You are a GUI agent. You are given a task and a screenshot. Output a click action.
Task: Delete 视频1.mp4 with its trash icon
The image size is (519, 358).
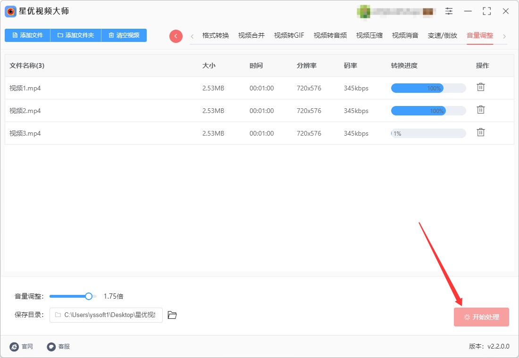pos(481,87)
